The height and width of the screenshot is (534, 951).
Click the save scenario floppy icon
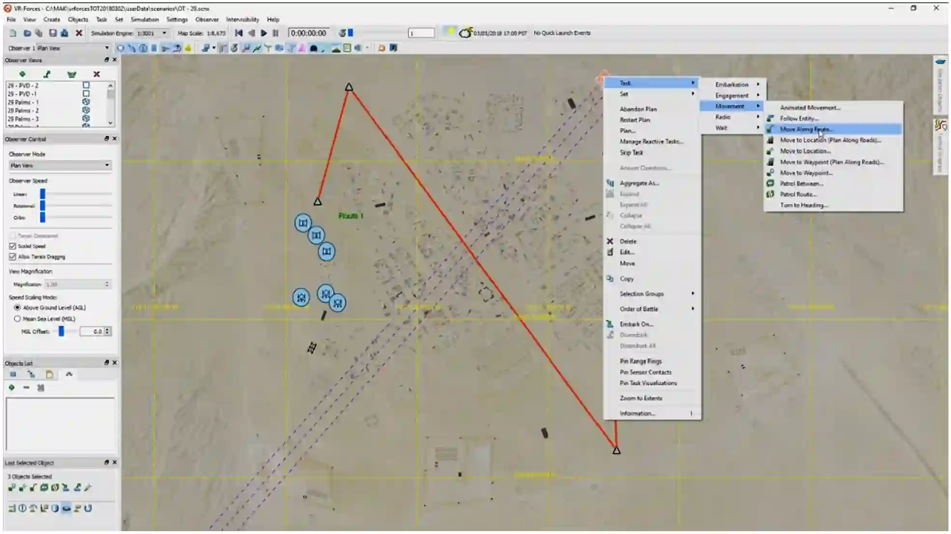click(53, 33)
